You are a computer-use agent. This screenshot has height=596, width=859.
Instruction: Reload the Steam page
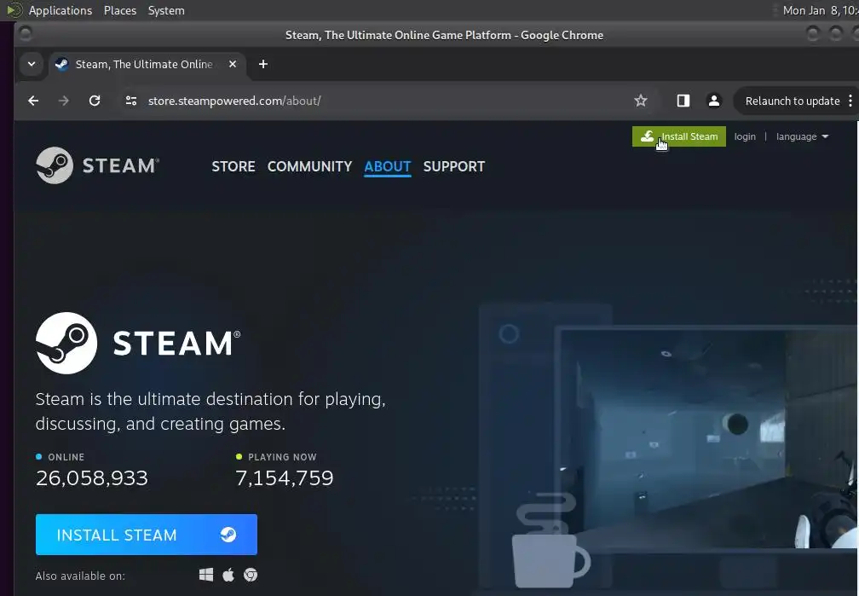[95, 101]
